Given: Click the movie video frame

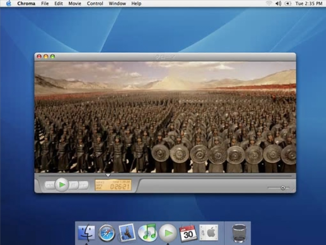Looking at the screenshot, I should [x=165, y=117].
